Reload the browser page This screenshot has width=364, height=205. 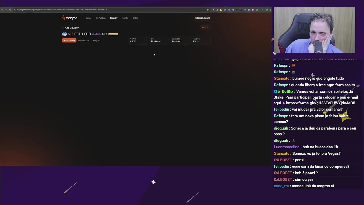coord(10,10)
